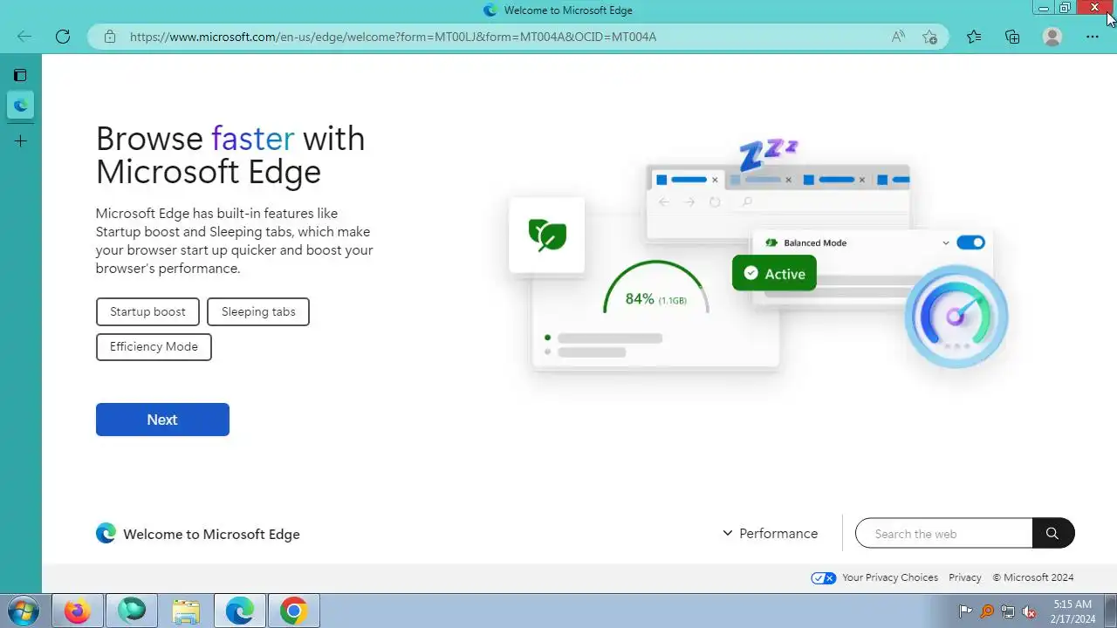Select the Welcome to Microsoft Edge vertical tab
The height and width of the screenshot is (628, 1117).
(20, 106)
